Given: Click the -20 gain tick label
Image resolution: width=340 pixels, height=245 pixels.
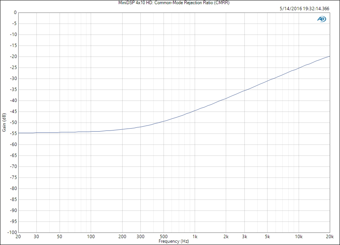Looking at the screenshot, I should click(13, 57).
